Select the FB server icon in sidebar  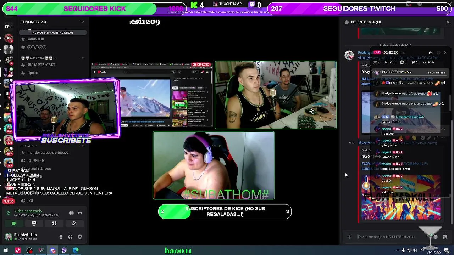point(9,27)
